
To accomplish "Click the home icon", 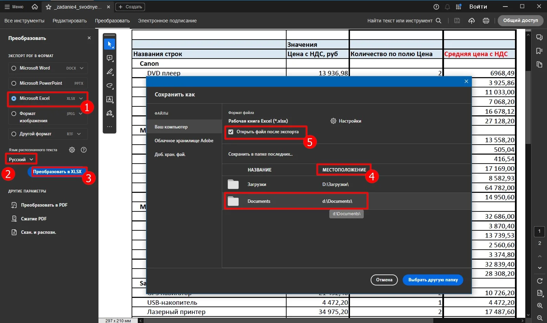I will (x=35, y=7).
